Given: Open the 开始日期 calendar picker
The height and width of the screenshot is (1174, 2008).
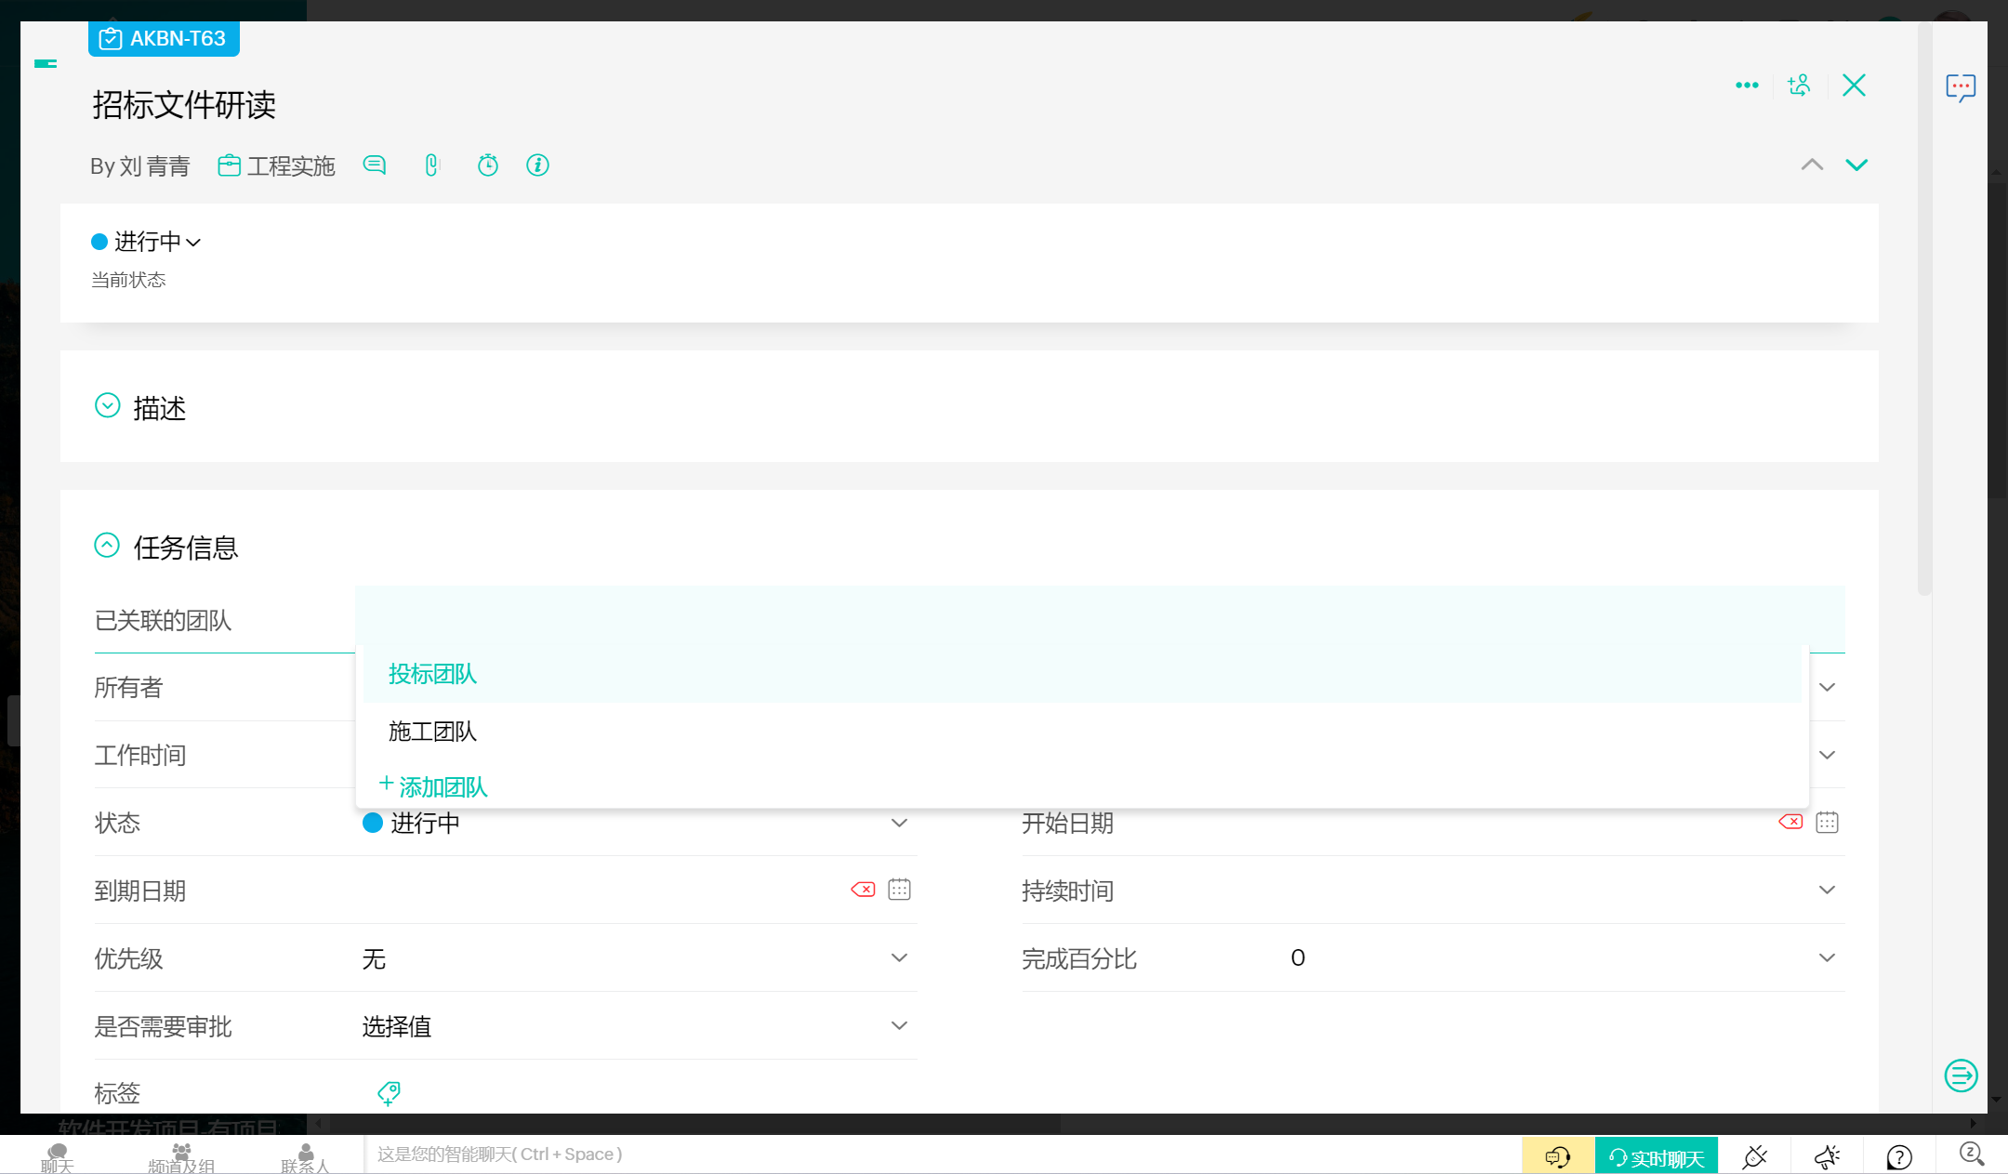Looking at the screenshot, I should [1827, 823].
